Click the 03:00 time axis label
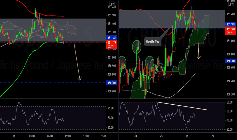Screen dimensions: 237x140 coord(32,136)
